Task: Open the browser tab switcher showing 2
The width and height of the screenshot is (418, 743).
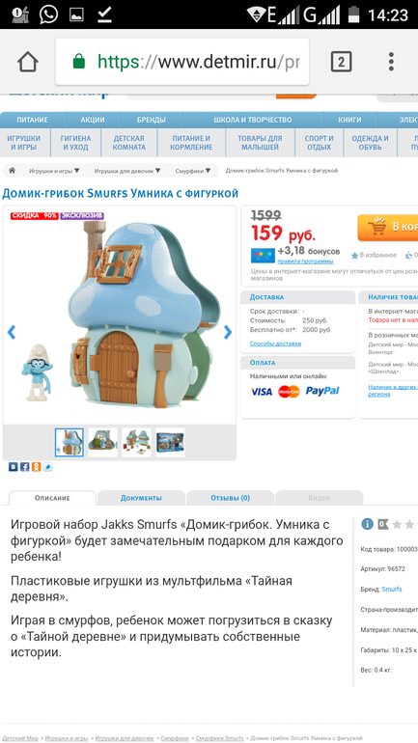Action: 341,62
